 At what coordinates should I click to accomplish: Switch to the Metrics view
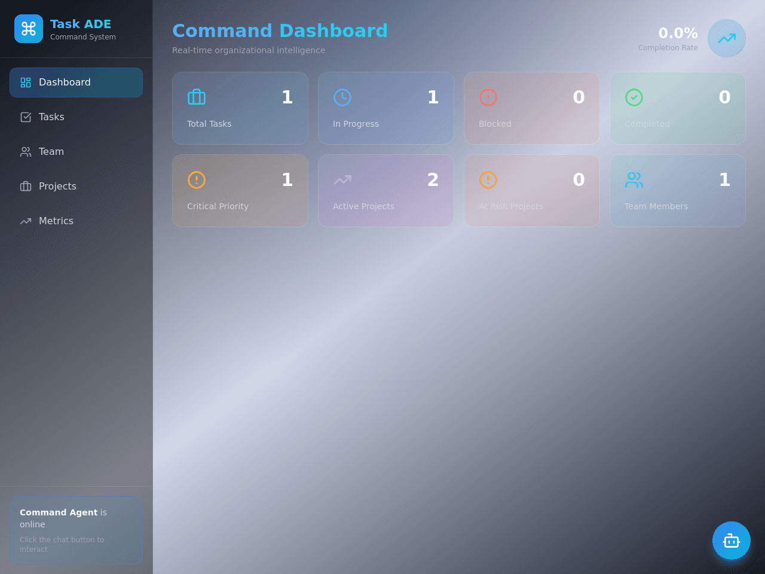[x=76, y=221]
